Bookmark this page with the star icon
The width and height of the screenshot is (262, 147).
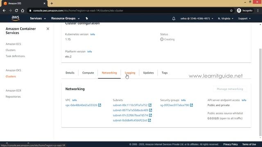tap(231, 11)
